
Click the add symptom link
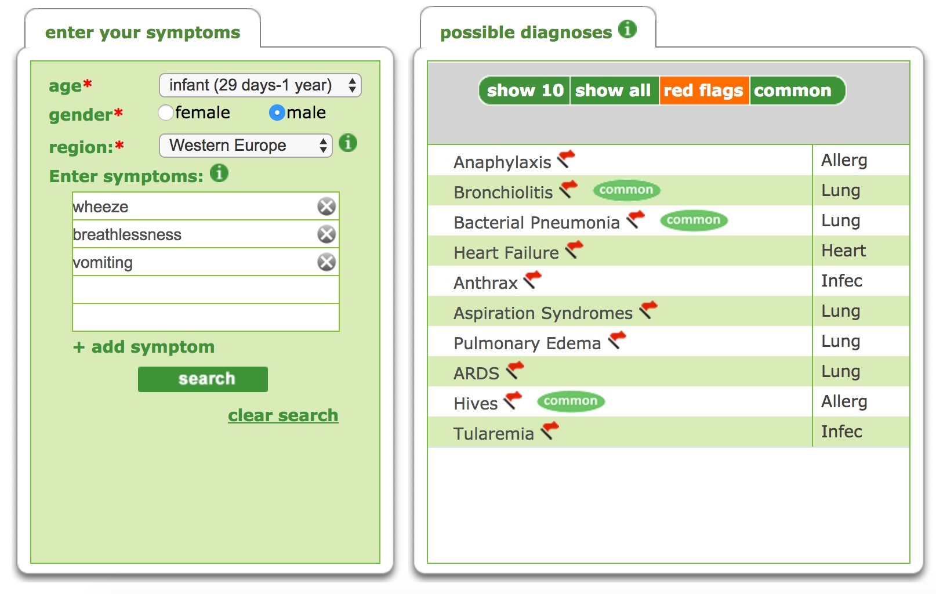tap(143, 347)
